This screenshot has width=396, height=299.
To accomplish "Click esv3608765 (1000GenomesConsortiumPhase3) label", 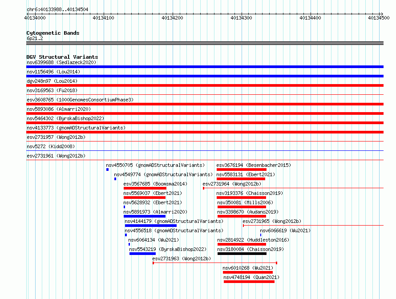I will [80, 100].
